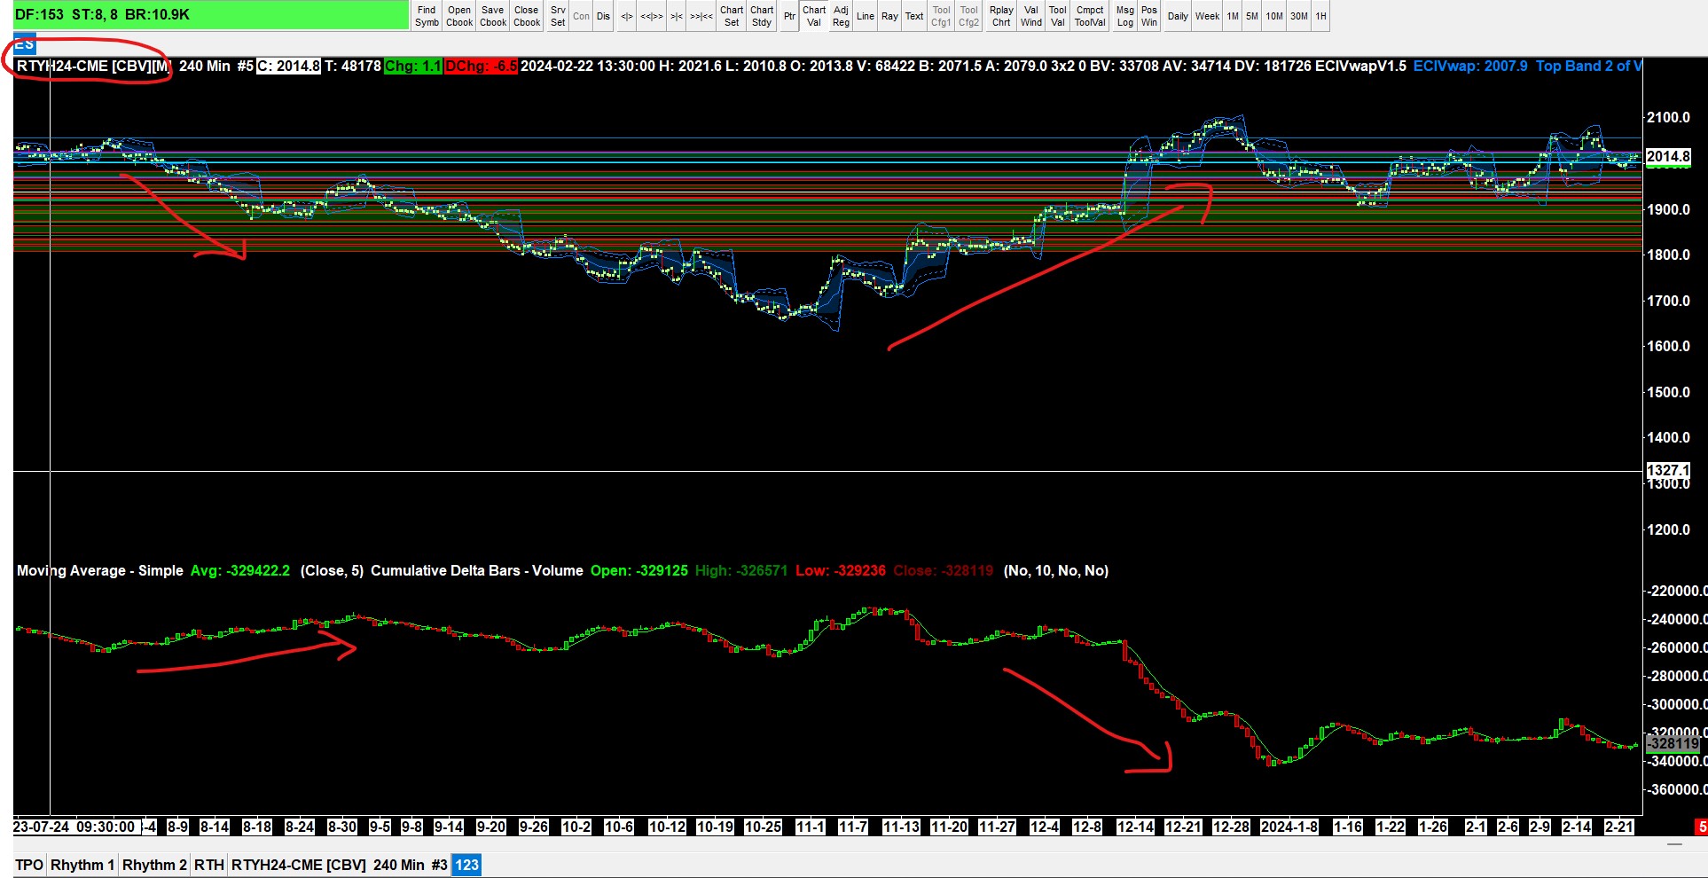Open the Rhythm 2 tab
Screen dimensions: 1708x878
click(x=154, y=865)
